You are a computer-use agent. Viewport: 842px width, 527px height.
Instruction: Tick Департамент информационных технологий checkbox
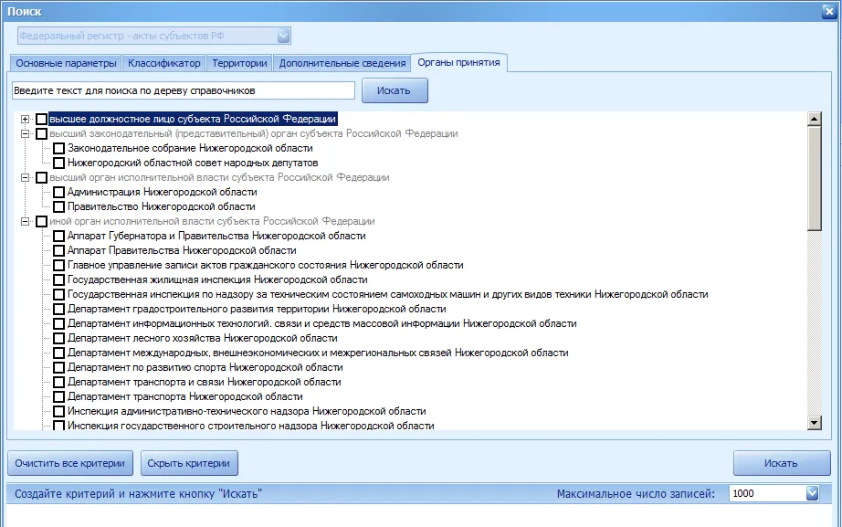coord(59,323)
